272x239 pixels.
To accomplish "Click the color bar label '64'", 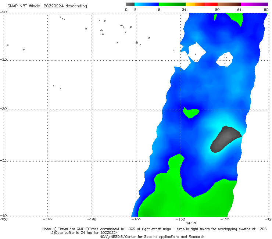I will pyautogui.click(x=239, y=10).
